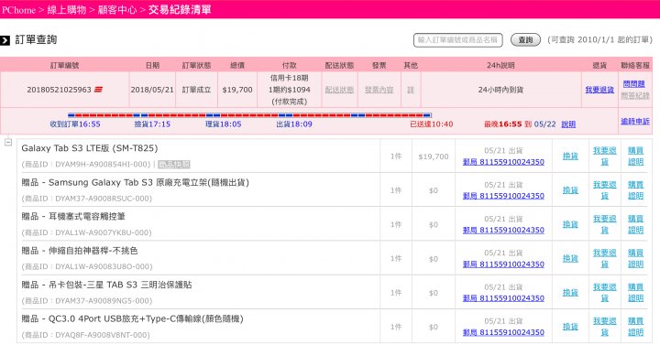
Task: Open 原廠充電立架 gift product name
Action: 135,182
